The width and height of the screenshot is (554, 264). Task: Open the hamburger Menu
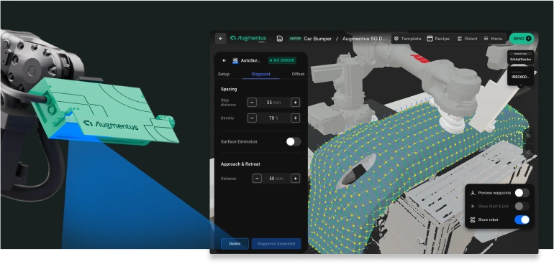pyautogui.click(x=493, y=39)
